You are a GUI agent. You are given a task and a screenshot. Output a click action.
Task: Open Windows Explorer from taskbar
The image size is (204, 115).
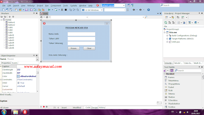(16, 112)
